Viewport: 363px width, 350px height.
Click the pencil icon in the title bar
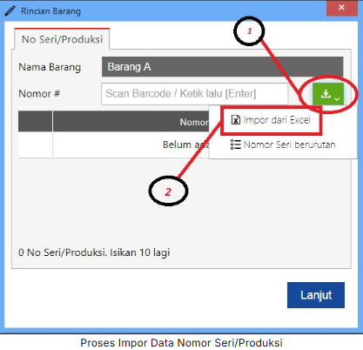[10, 11]
